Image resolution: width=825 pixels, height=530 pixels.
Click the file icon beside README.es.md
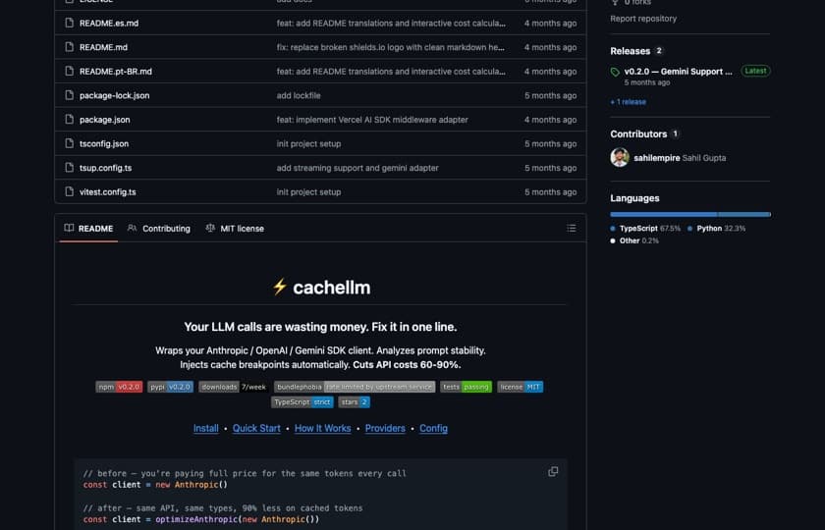pyautogui.click(x=69, y=23)
